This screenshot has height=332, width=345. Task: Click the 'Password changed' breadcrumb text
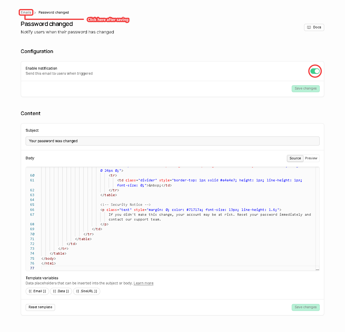coord(54,12)
